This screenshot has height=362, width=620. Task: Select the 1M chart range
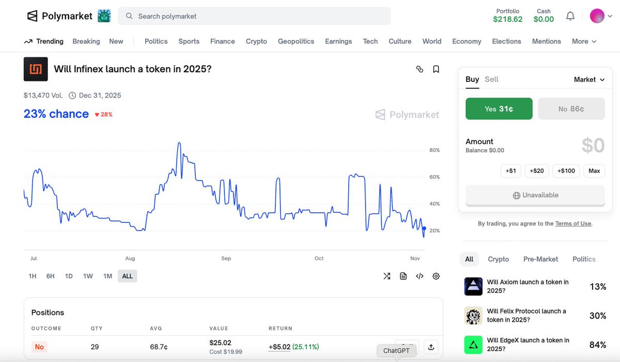pyautogui.click(x=107, y=276)
